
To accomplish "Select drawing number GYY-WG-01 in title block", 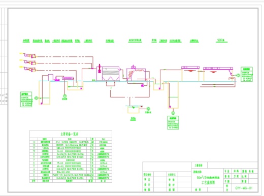I will 244,188.
